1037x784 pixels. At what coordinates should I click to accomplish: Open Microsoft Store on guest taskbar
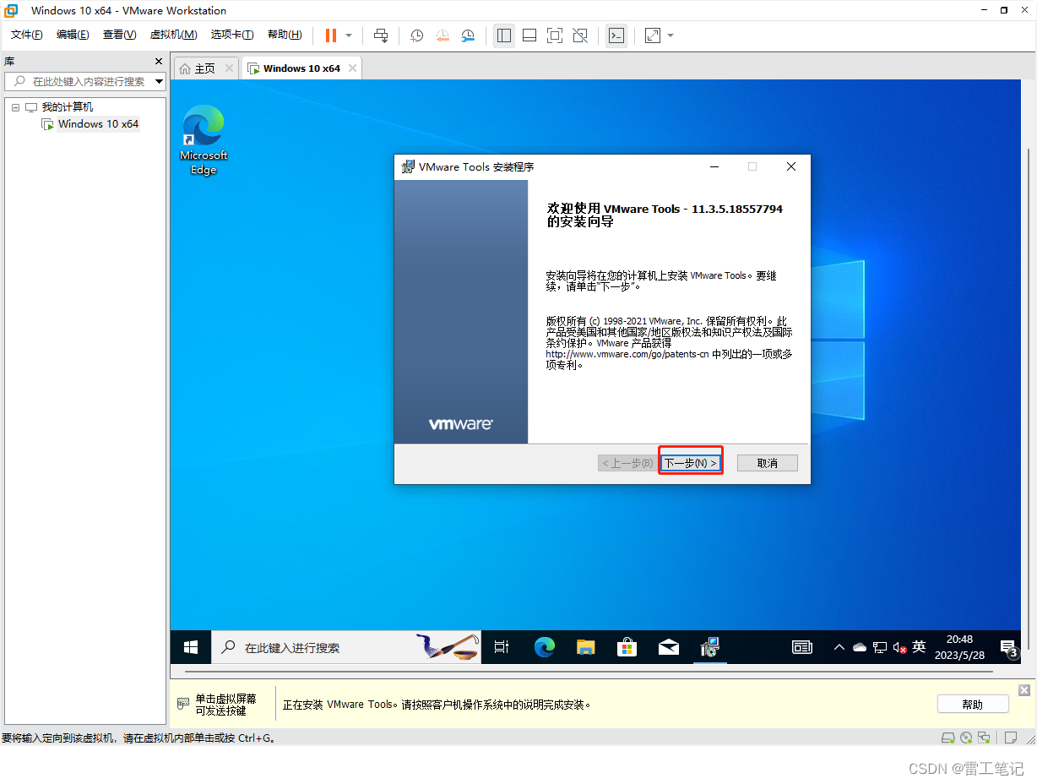tap(627, 647)
